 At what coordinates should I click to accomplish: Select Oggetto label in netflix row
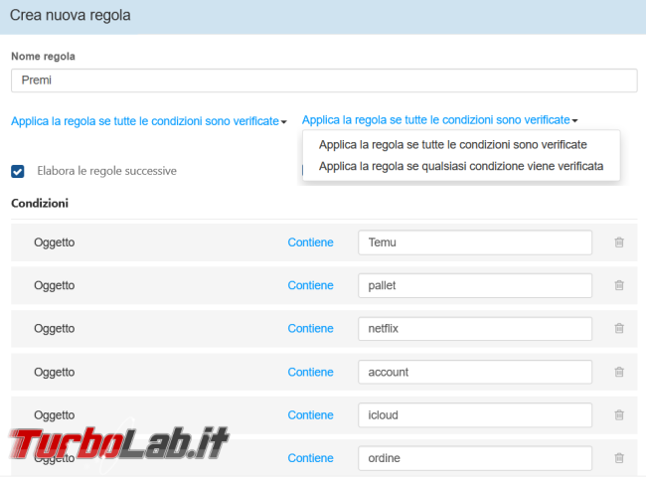click(x=54, y=328)
